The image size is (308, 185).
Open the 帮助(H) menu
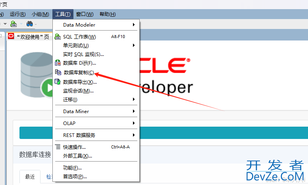[x=108, y=14]
